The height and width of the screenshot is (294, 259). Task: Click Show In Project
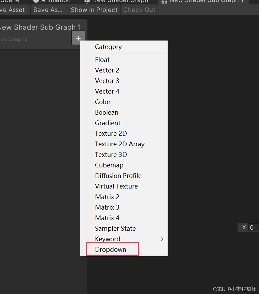(94, 10)
